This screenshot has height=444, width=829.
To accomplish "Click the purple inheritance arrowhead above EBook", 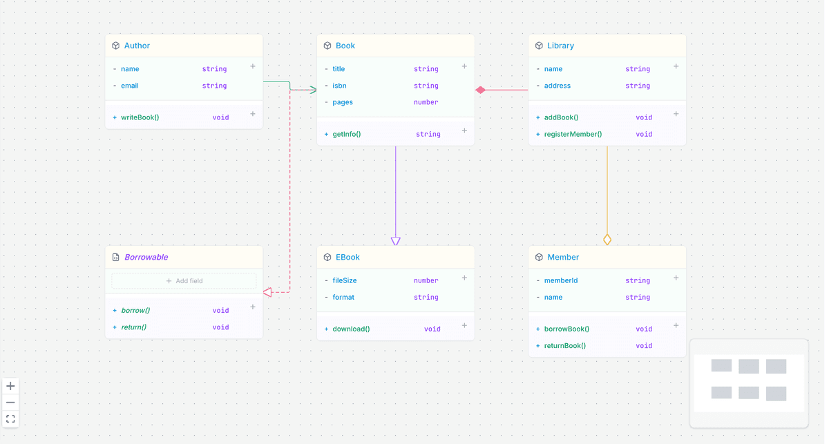I will coord(396,241).
